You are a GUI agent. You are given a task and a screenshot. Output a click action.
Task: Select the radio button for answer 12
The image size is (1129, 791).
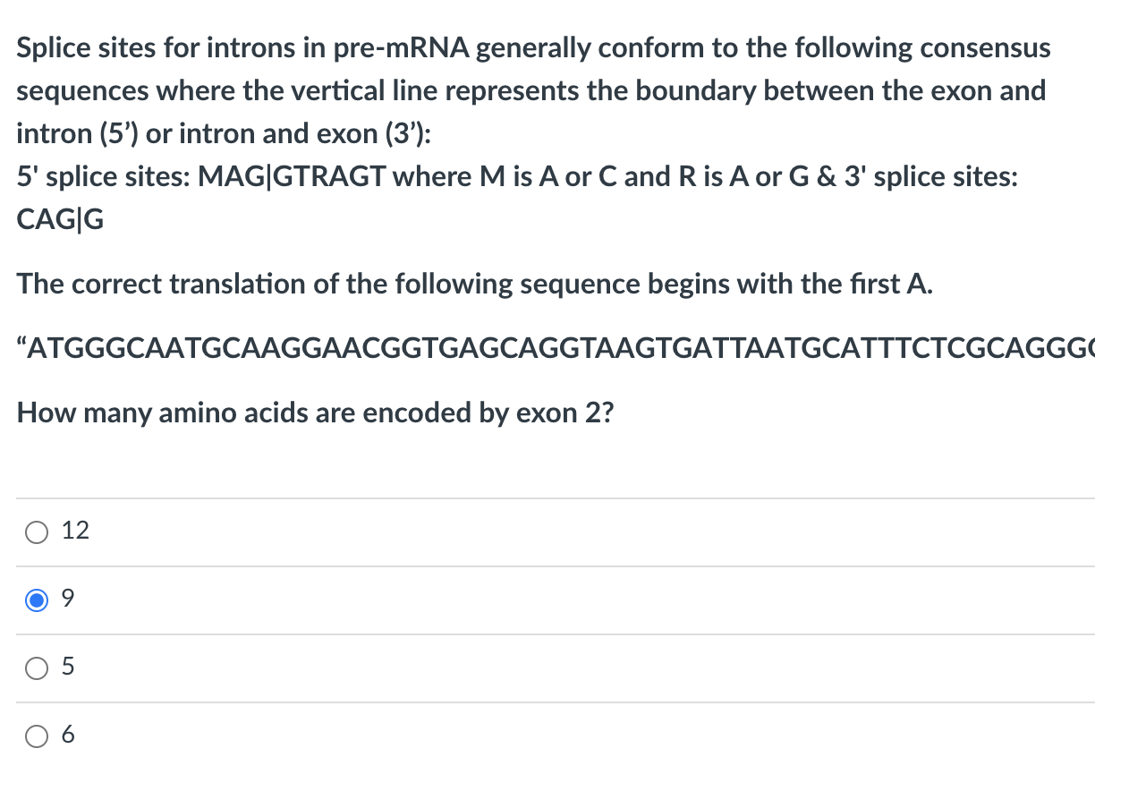tap(37, 532)
